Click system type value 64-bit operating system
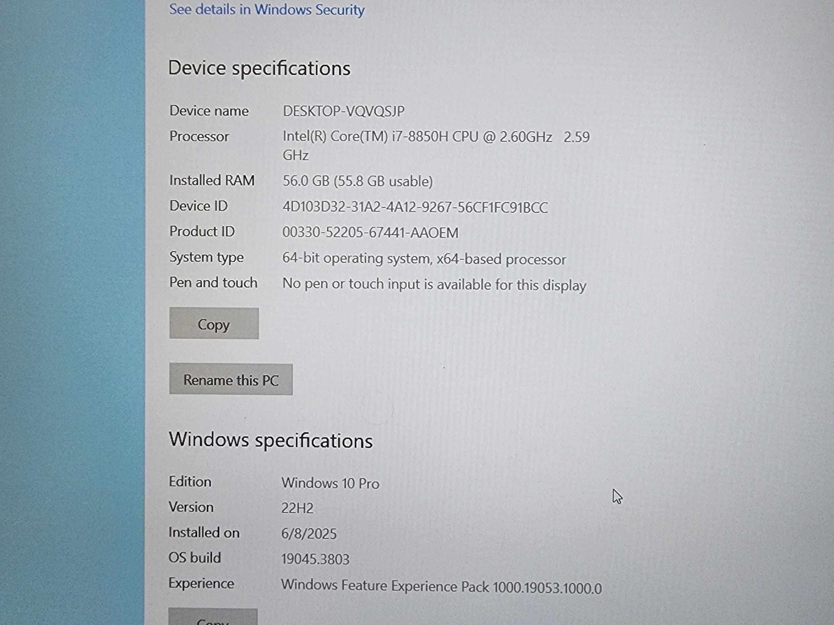834x625 pixels. (424, 259)
